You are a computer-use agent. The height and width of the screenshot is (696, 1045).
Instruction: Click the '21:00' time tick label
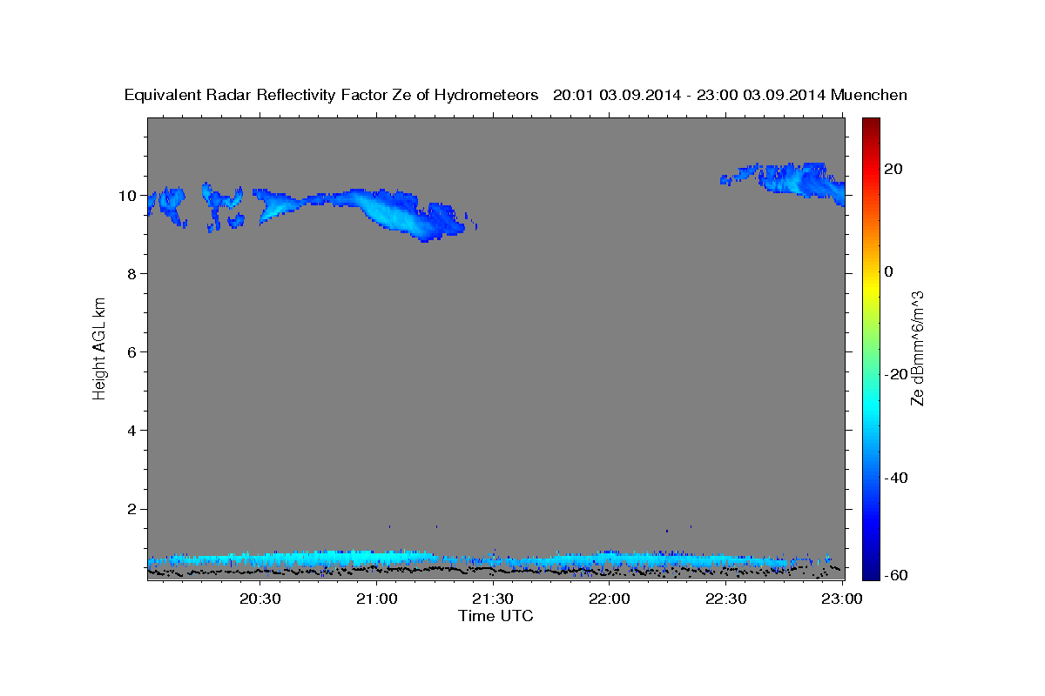point(377,599)
